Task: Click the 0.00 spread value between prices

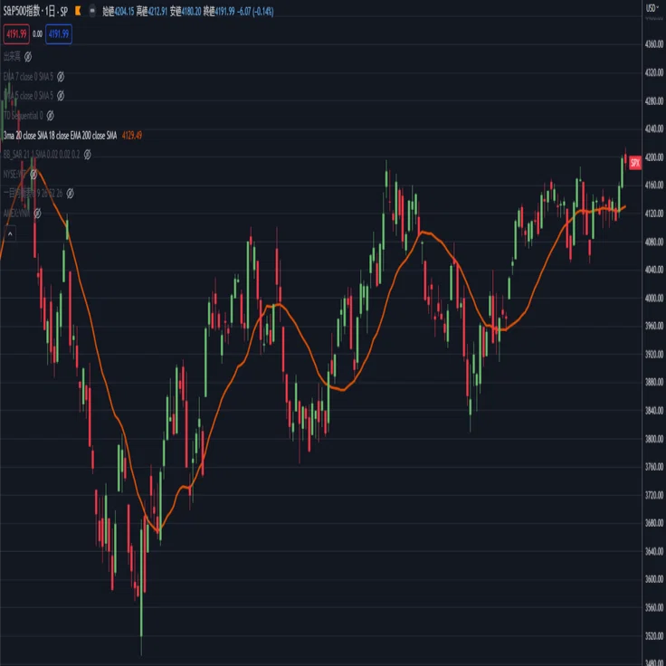Action: tap(37, 34)
